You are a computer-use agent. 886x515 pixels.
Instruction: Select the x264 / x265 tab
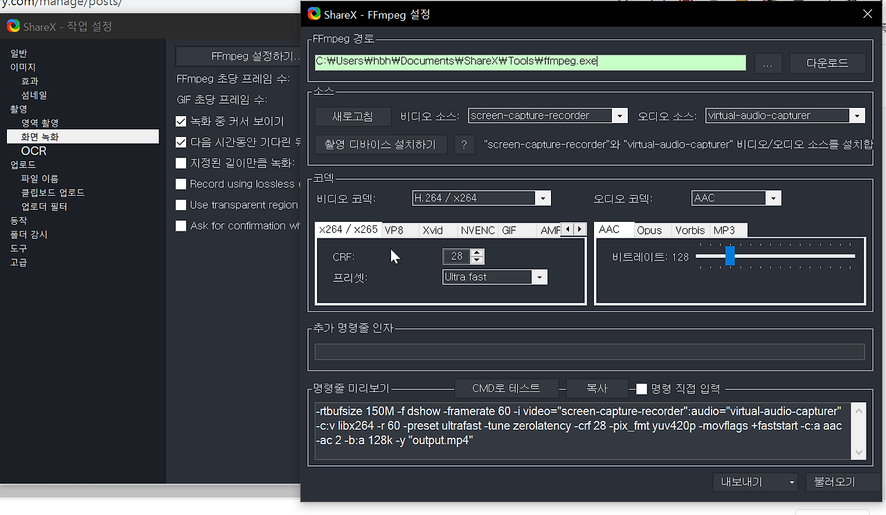(x=348, y=230)
